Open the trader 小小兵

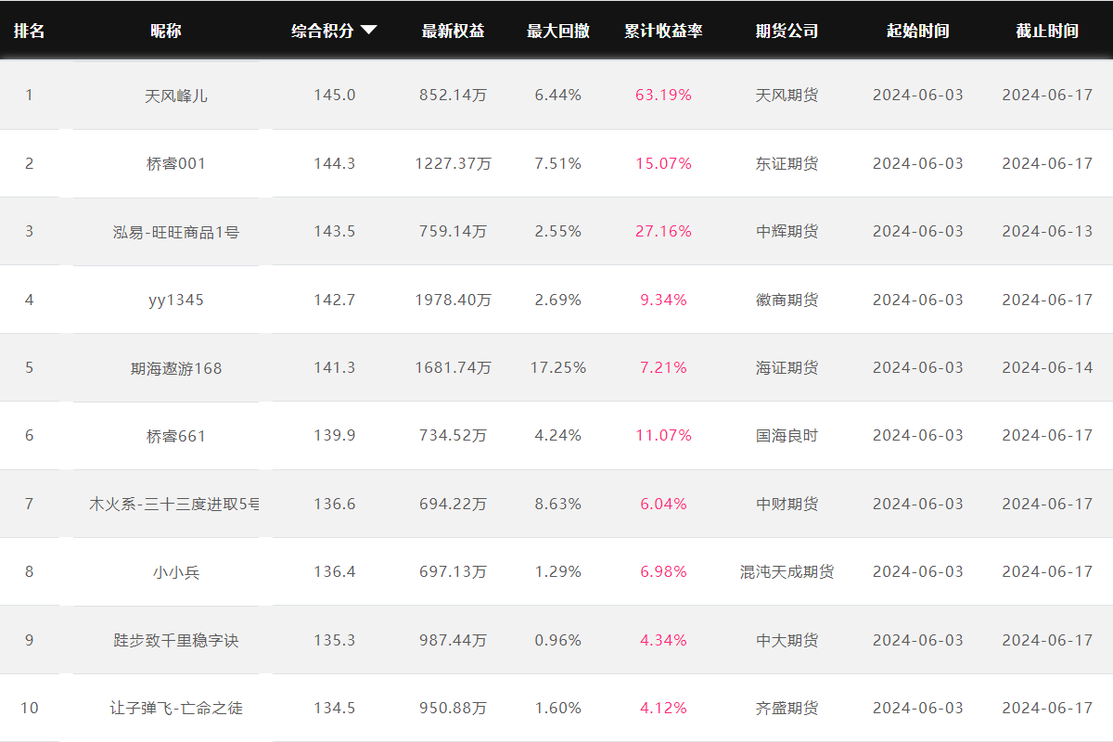click(x=176, y=571)
